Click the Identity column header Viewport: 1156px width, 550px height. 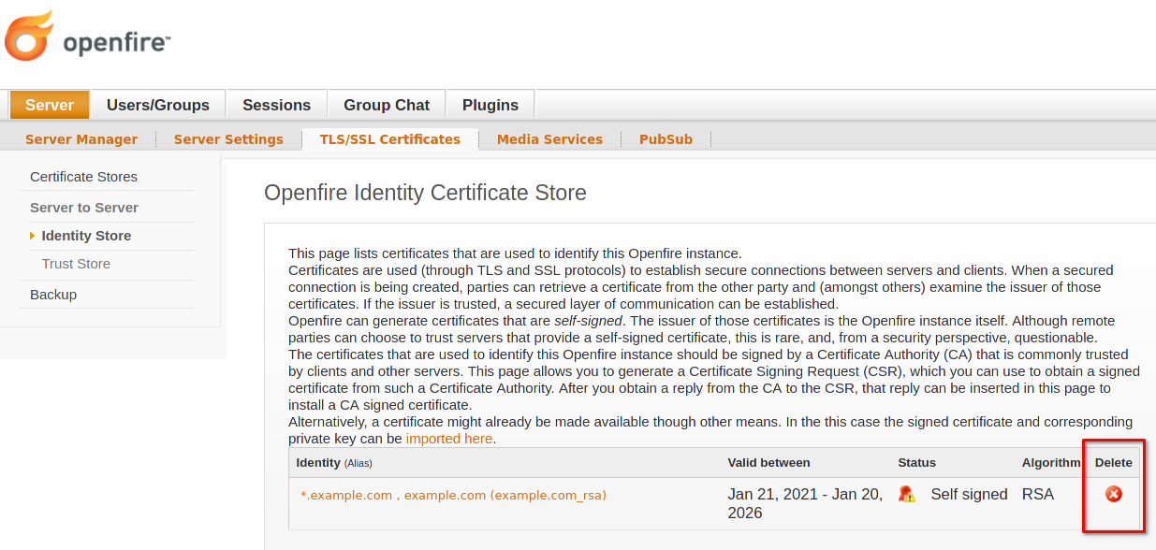click(334, 463)
